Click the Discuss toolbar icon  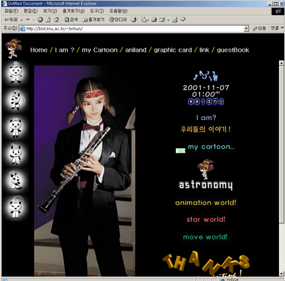[175, 19]
